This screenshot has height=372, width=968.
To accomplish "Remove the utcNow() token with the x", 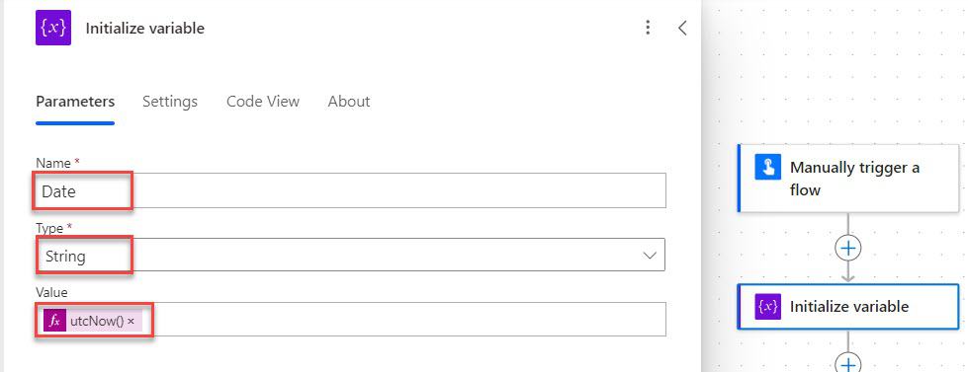I will coord(131,322).
